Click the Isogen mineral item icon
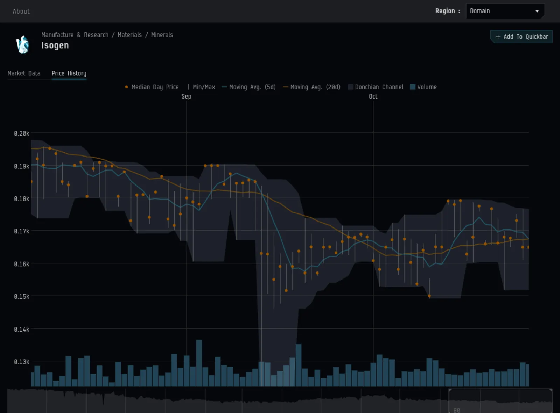This screenshot has height=413, width=560. [23, 44]
